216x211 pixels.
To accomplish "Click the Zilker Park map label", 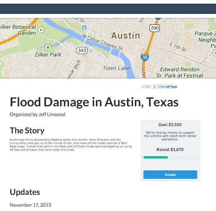I will coord(48,55).
